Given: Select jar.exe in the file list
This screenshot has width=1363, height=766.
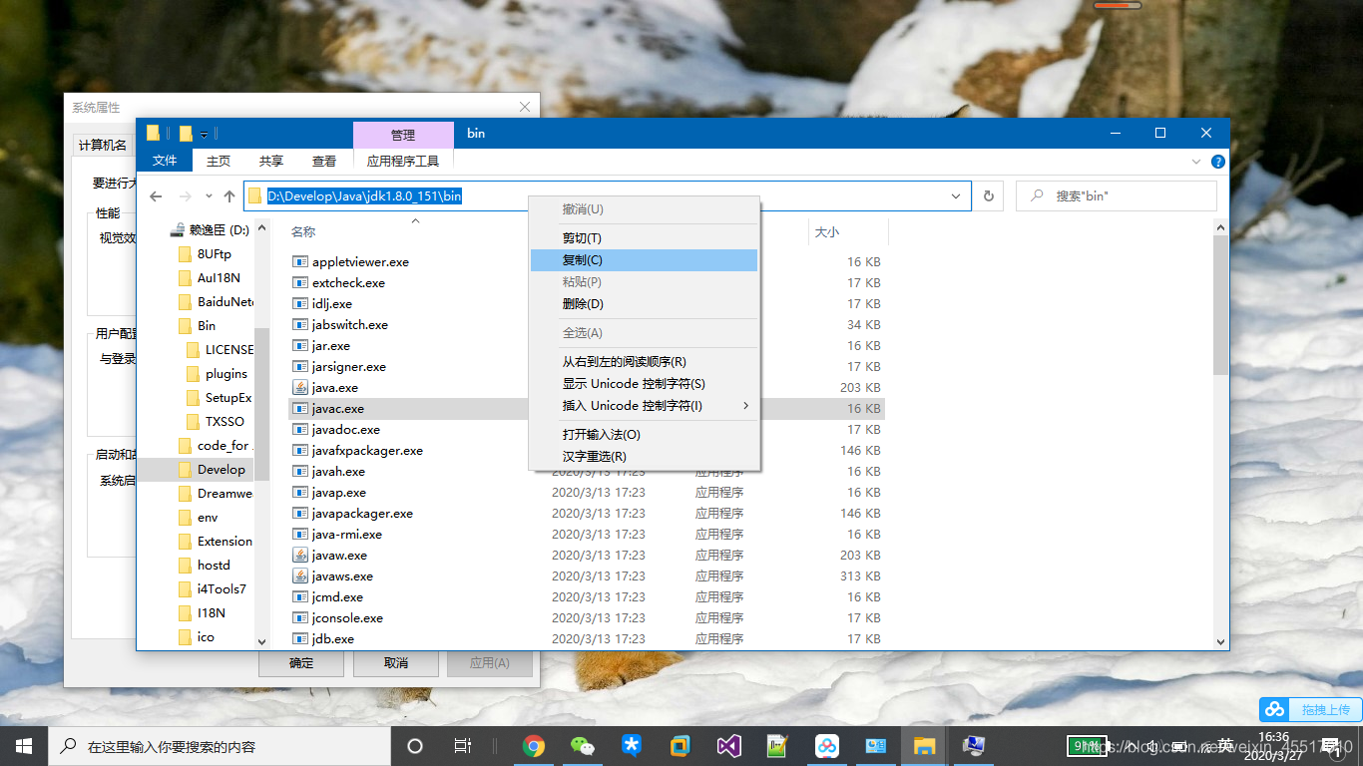Looking at the screenshot, I should tap(331, 346).
